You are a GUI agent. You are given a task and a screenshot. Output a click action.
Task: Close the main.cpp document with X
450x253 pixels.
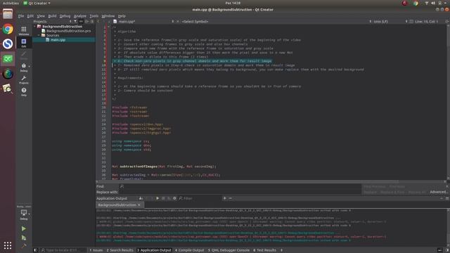click(x=178, y=22)
